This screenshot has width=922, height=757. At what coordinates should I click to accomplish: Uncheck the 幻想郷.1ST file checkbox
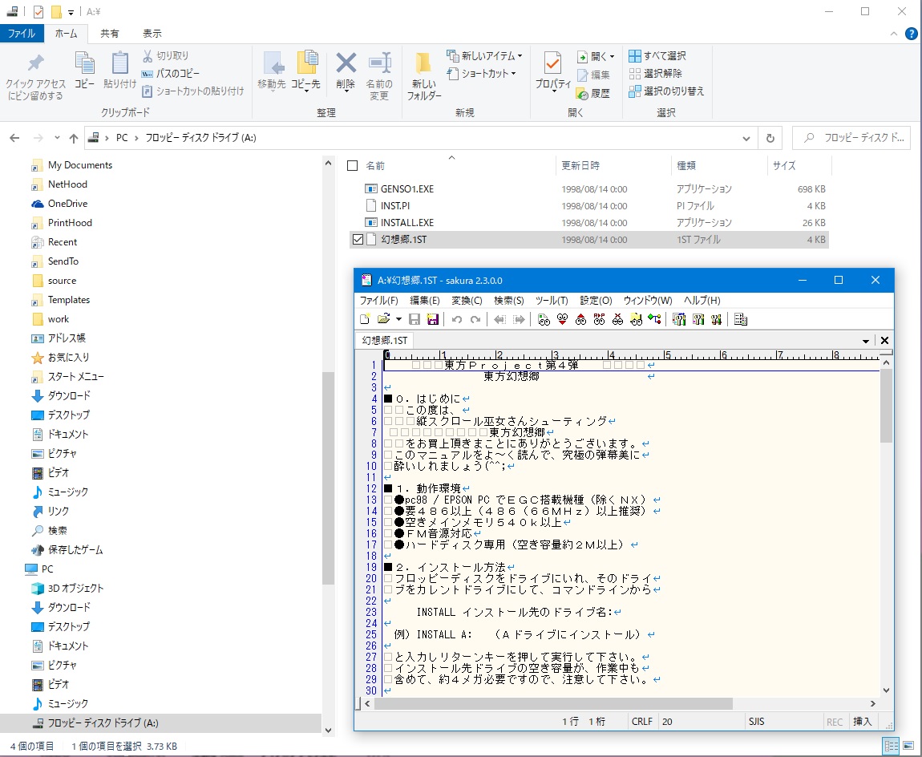click(x=358, y=240)
